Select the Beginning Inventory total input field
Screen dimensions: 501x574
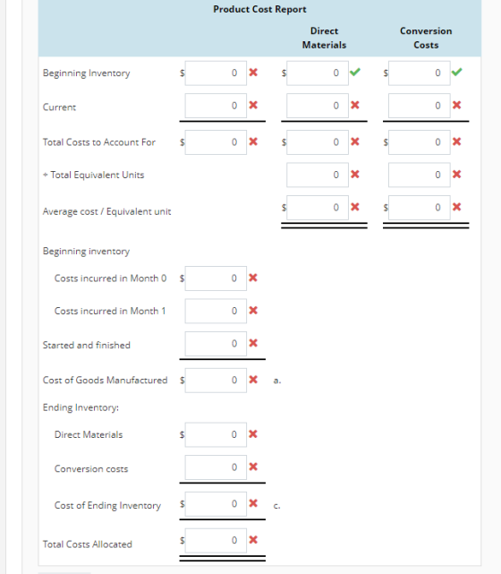tap(216, 73)
